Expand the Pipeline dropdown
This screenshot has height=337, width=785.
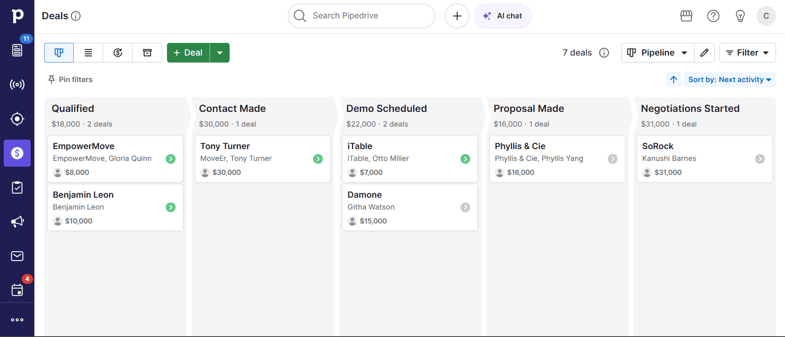657,53
